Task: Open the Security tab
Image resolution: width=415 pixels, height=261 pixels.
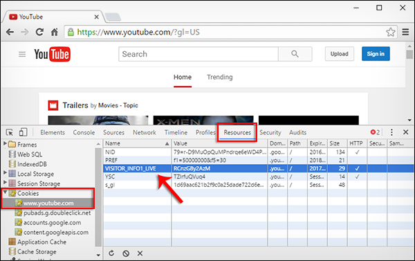Action: coord(270,132)
